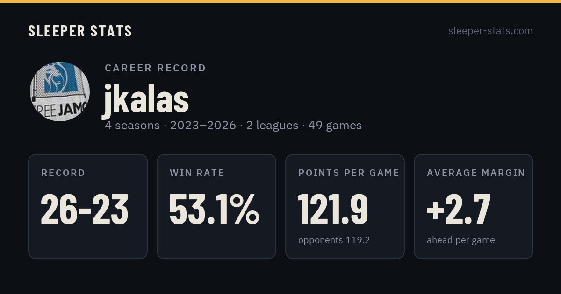Click the 'ahead per game' caption
Viewport: 561px width, 294px height.
coord(461,240)
